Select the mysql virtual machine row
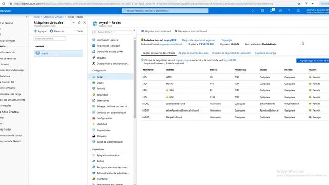 click(58, 53)
